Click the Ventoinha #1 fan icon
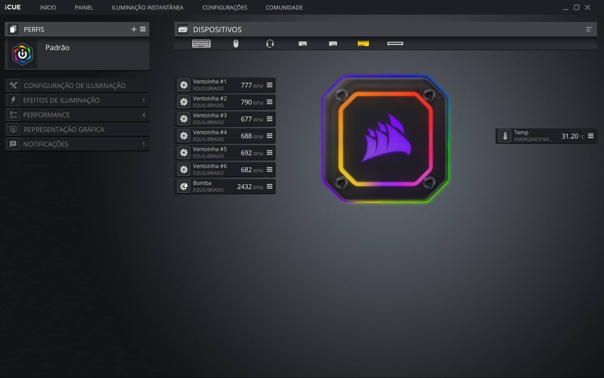Viewport: 604px width, 378px height. (x=184, y=85)
